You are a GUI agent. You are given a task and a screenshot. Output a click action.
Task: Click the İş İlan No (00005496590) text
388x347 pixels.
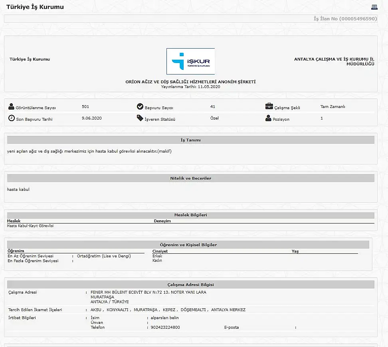345,18
